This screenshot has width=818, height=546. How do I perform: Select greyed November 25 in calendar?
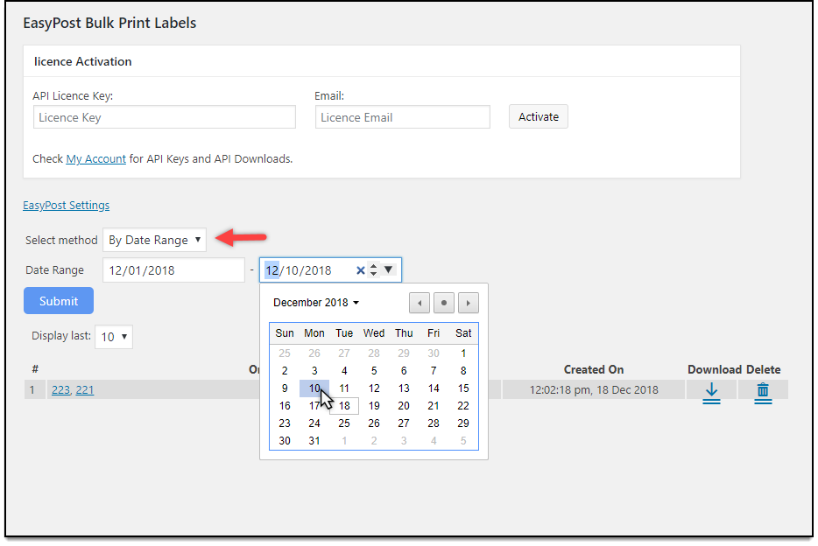click(285, 353)
